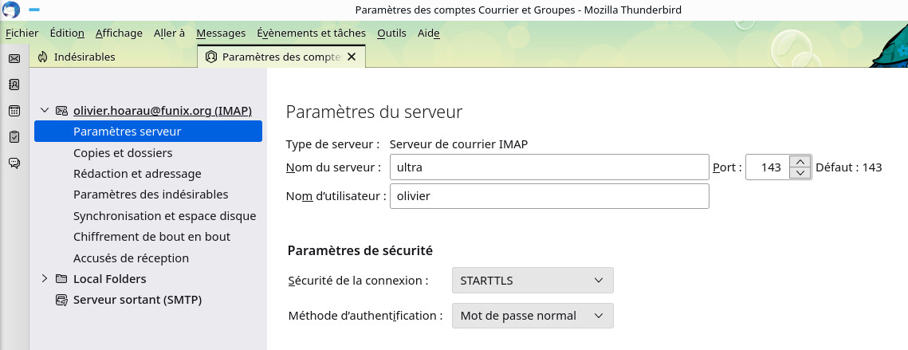Collapse the olivier.hoarau@funix.org account tree
This screenshot has height=350, width=908.
point(45,111)
